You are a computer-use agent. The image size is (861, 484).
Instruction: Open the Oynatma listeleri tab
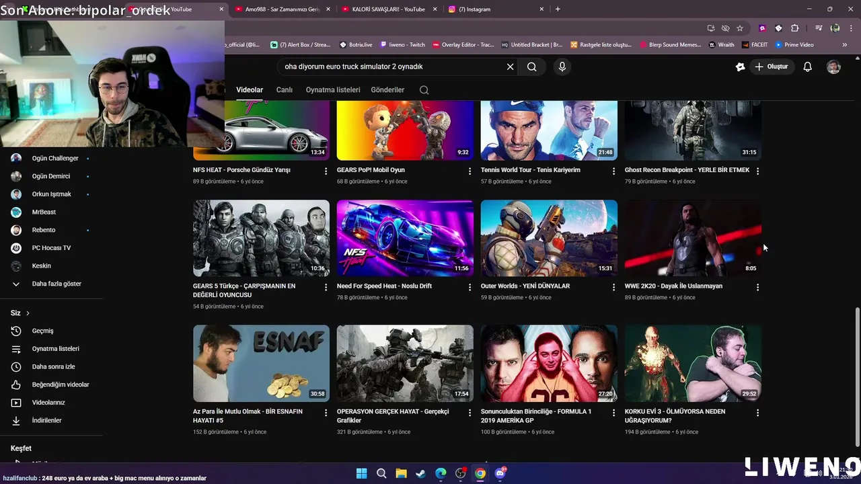point(333,90)
